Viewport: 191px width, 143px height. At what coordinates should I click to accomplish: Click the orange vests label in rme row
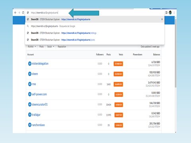118,84
